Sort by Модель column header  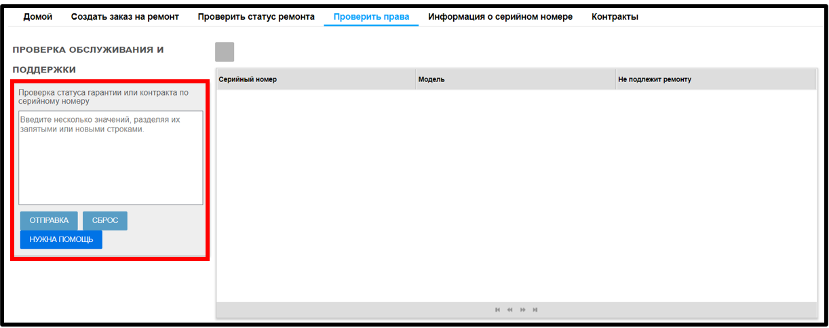516,79
